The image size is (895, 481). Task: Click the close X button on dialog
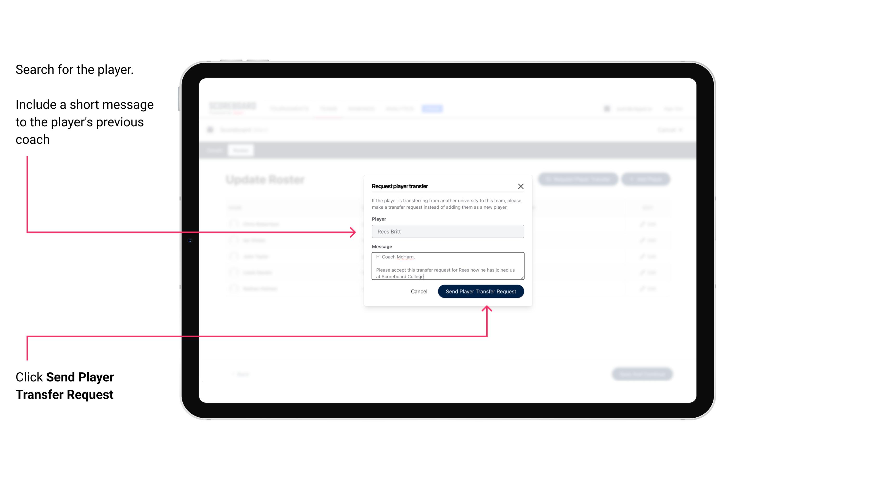tap(521, 186)
